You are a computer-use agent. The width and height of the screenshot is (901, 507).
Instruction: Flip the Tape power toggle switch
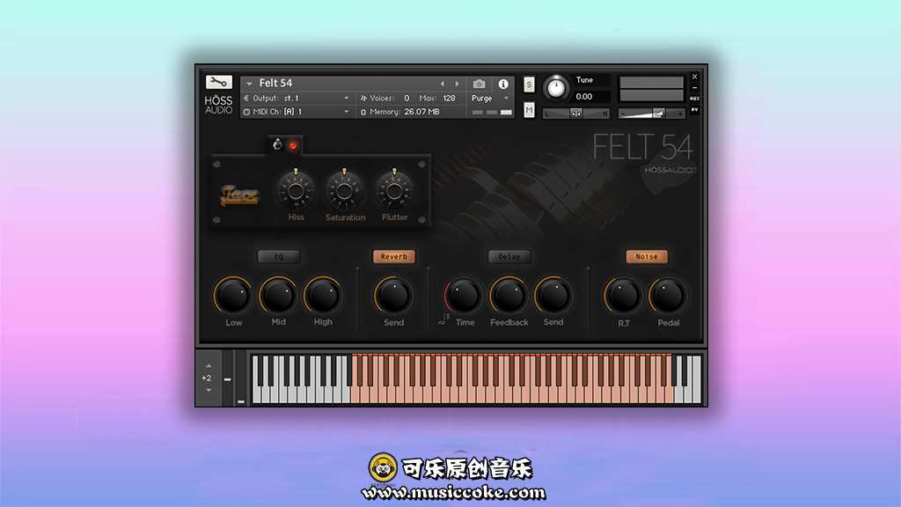277,144
